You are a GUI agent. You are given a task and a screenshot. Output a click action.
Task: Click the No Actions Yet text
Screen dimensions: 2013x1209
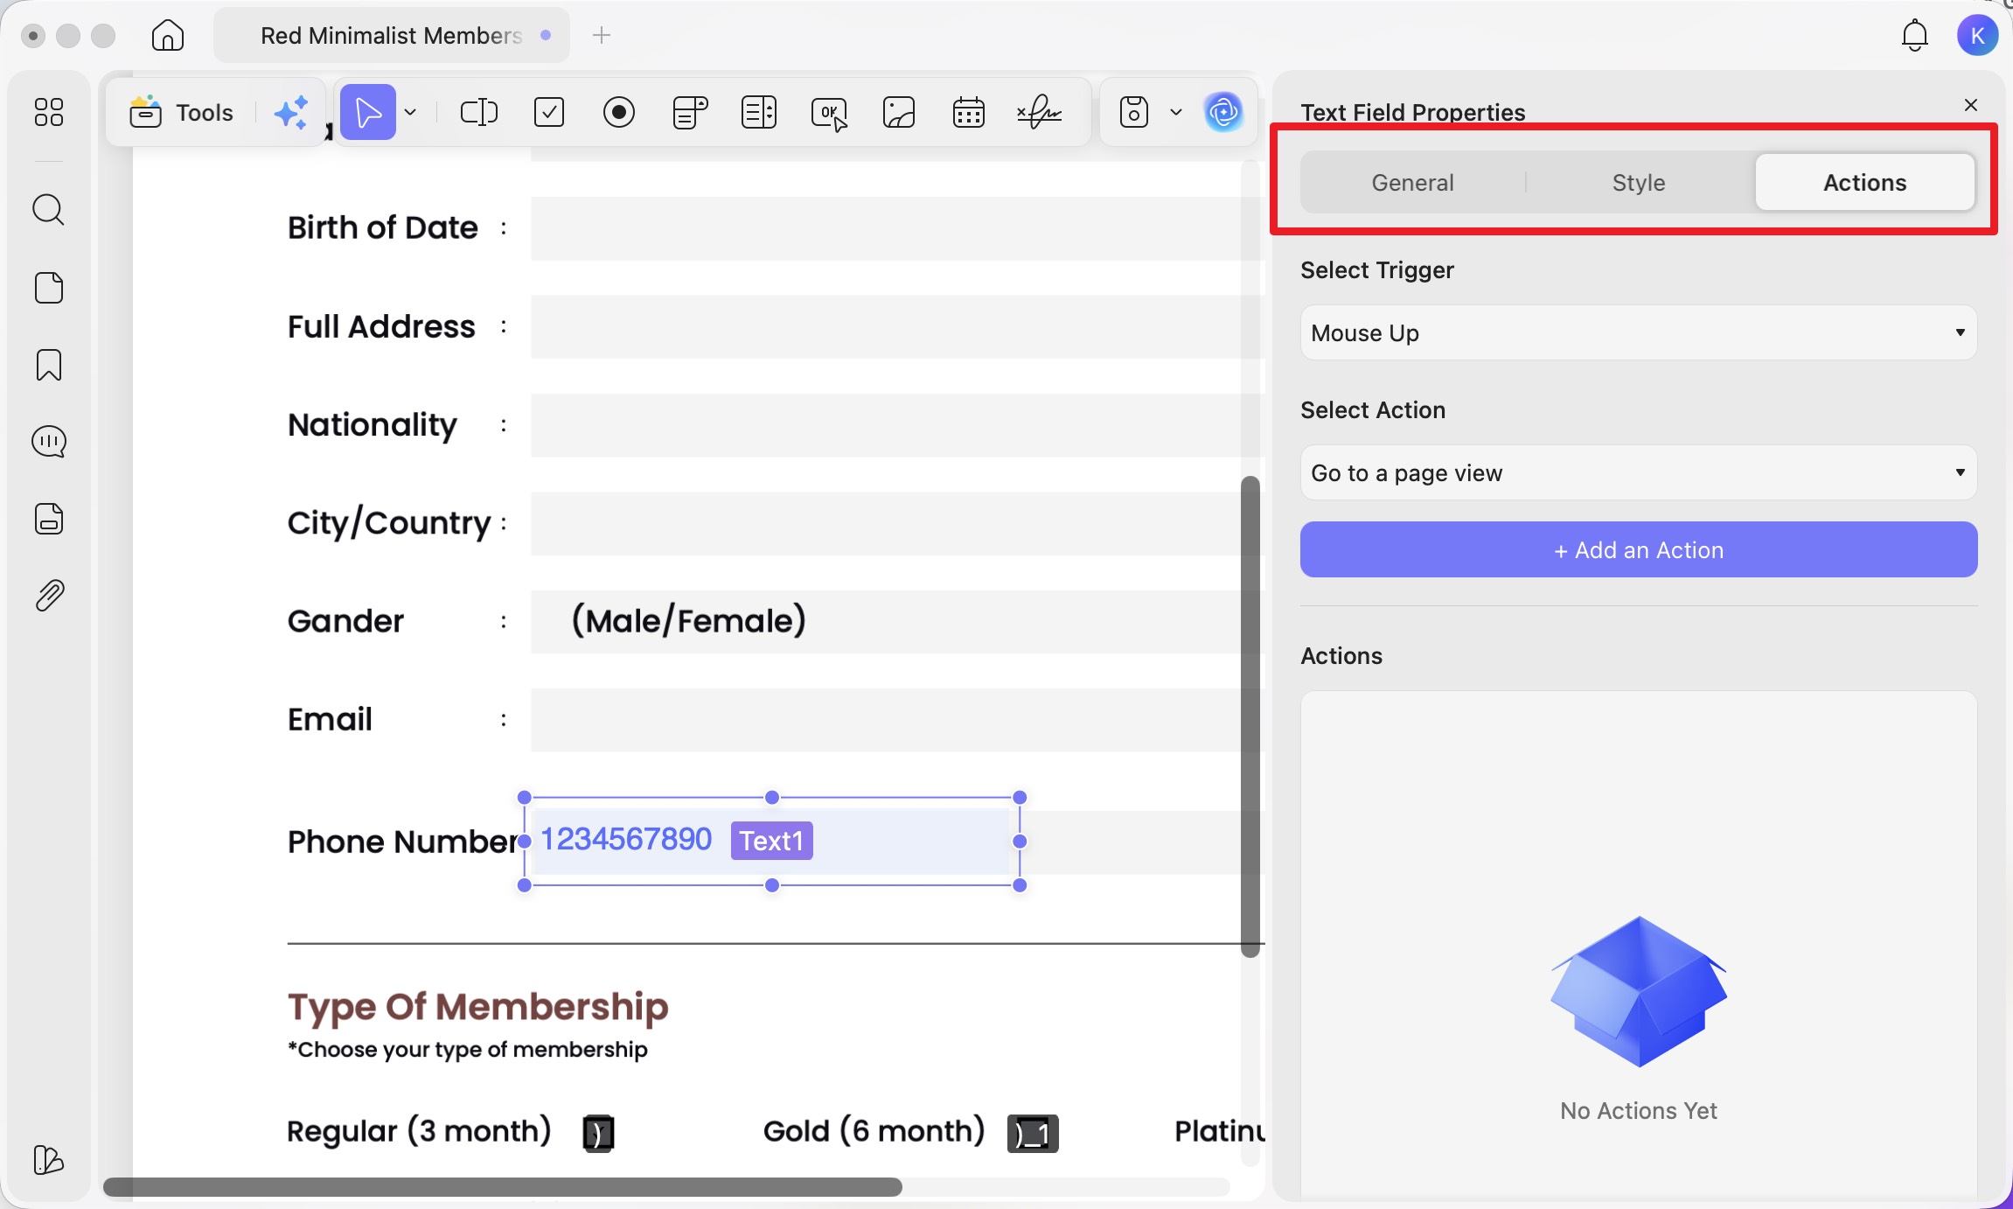click(x=1639, y=1110)
